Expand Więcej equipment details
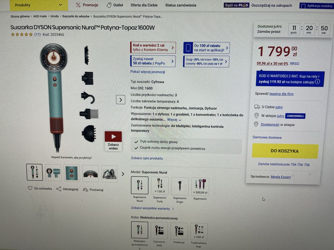 [x=174, y=120]
